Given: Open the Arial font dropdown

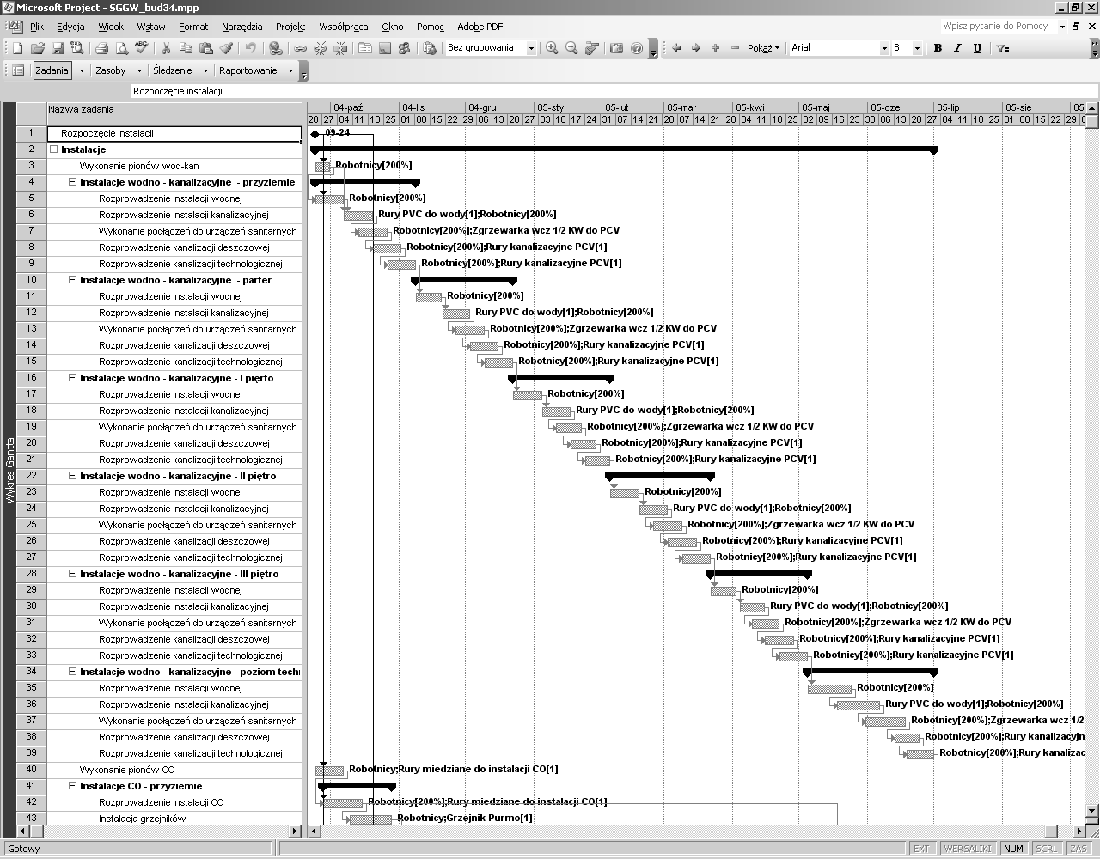Looking at the screenshot, I should pos(884,48).
